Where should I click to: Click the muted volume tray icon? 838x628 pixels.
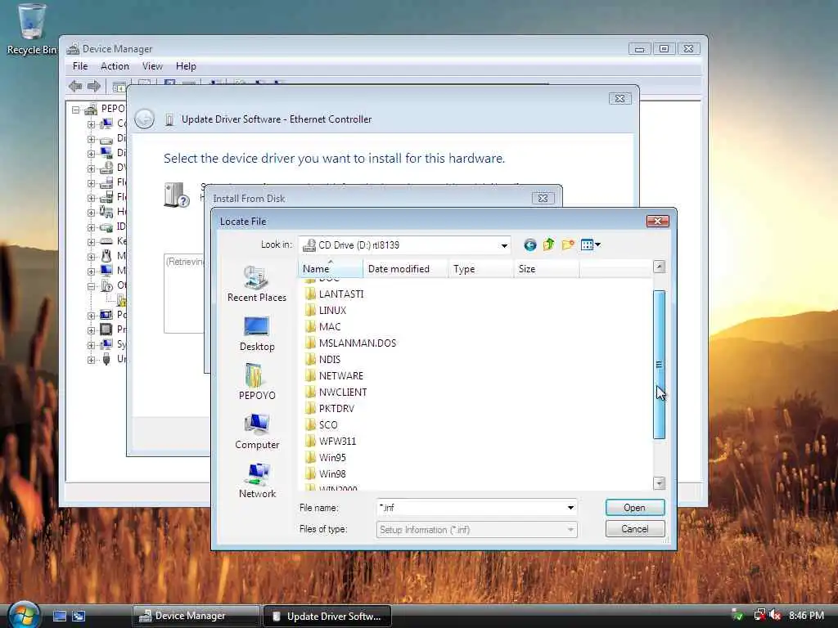(x=774, y=615)
